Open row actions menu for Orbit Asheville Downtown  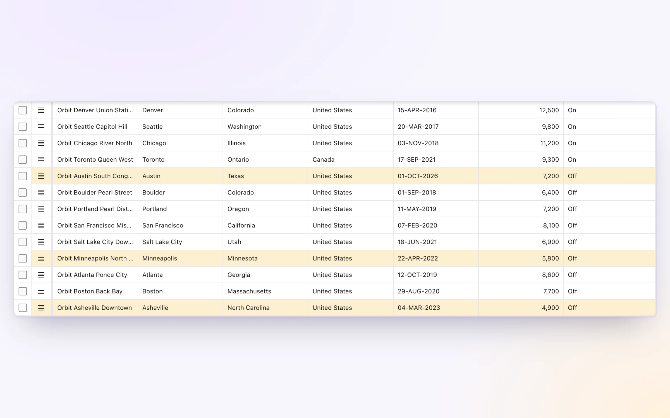(x=41, y=308)
